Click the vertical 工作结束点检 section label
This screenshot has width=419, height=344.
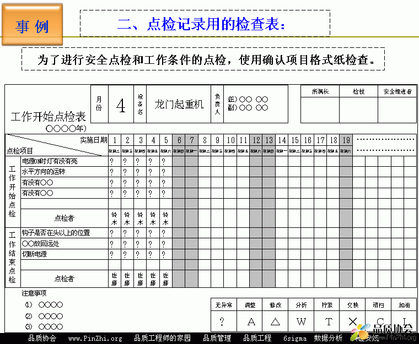(12, 257)
